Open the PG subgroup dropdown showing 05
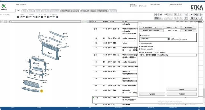 (48, 17)
